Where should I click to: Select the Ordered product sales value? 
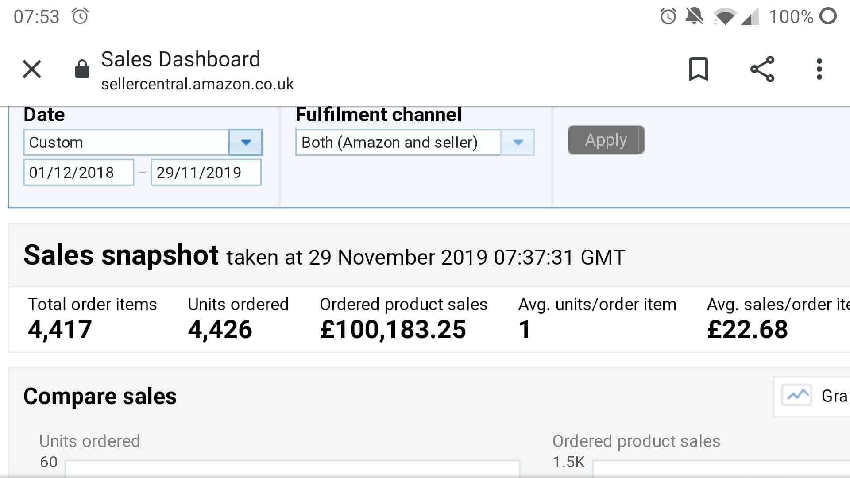tap(393, 330)
